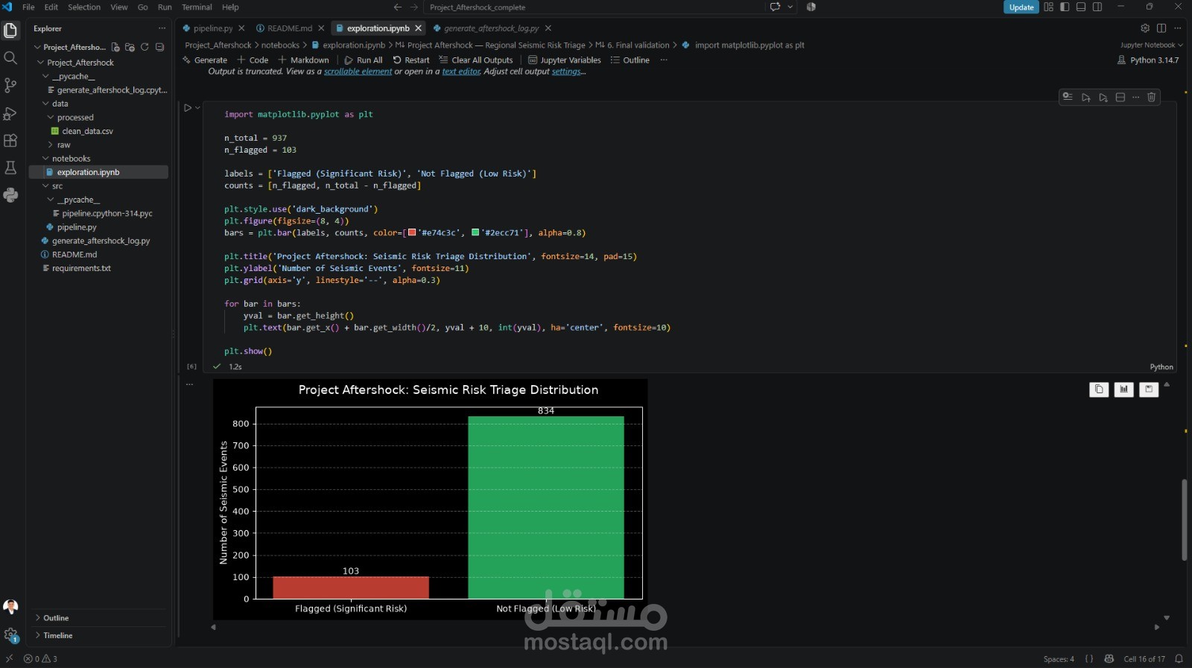Run the matplotlib code cell

(x=188, y=108)
